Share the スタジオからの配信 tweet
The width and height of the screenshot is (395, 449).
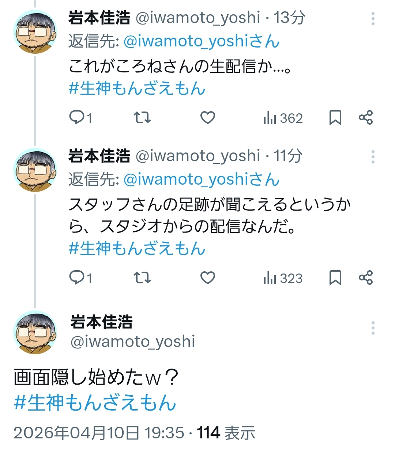pos(366,278)
